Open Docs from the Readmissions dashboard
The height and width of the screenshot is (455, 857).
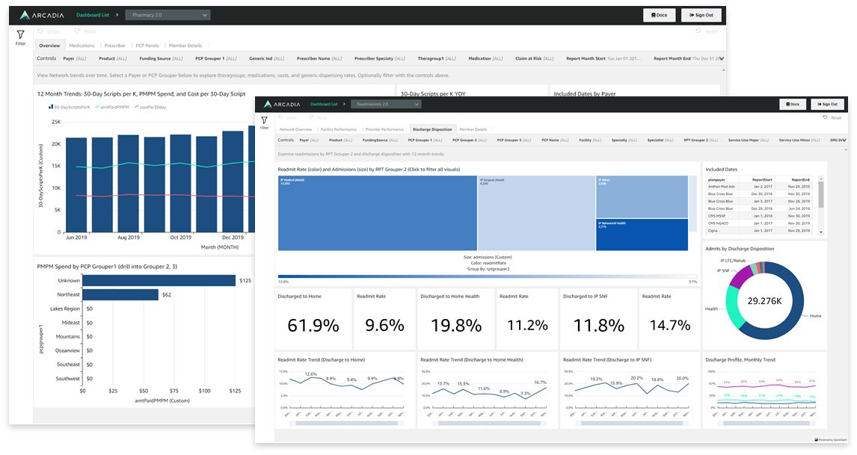click(x=793, y=104)
